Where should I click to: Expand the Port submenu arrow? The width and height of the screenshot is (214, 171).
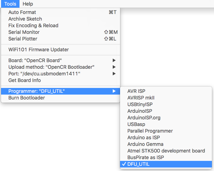114,74
